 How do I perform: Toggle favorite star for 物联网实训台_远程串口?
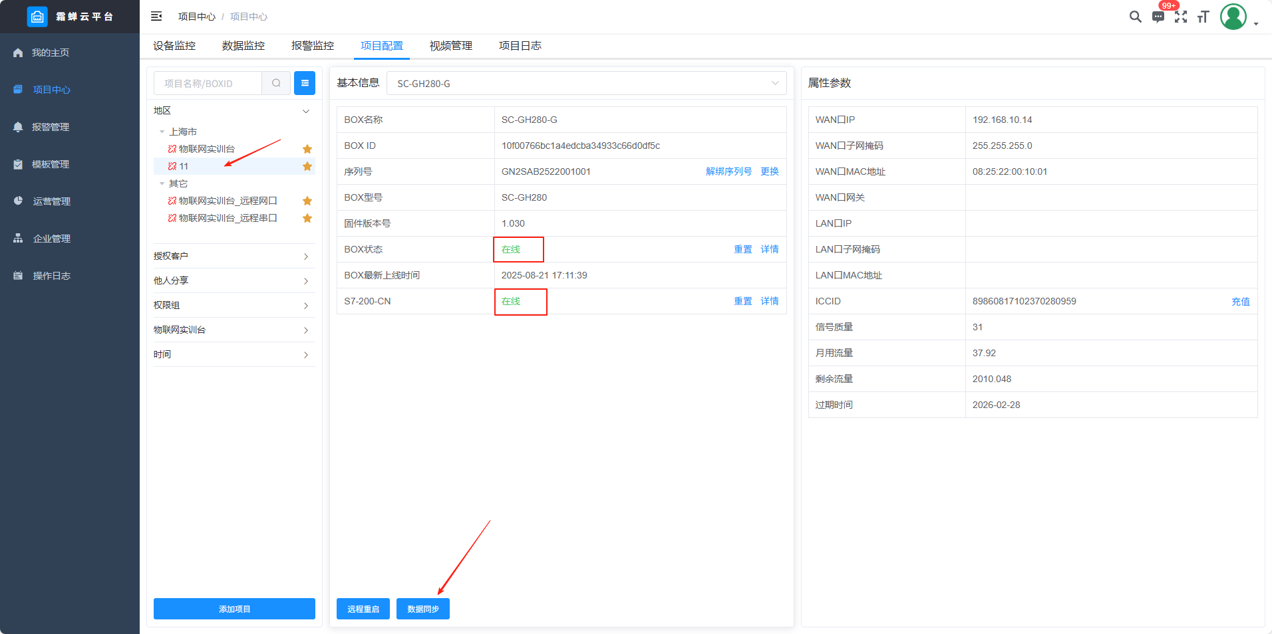[307, 218]
